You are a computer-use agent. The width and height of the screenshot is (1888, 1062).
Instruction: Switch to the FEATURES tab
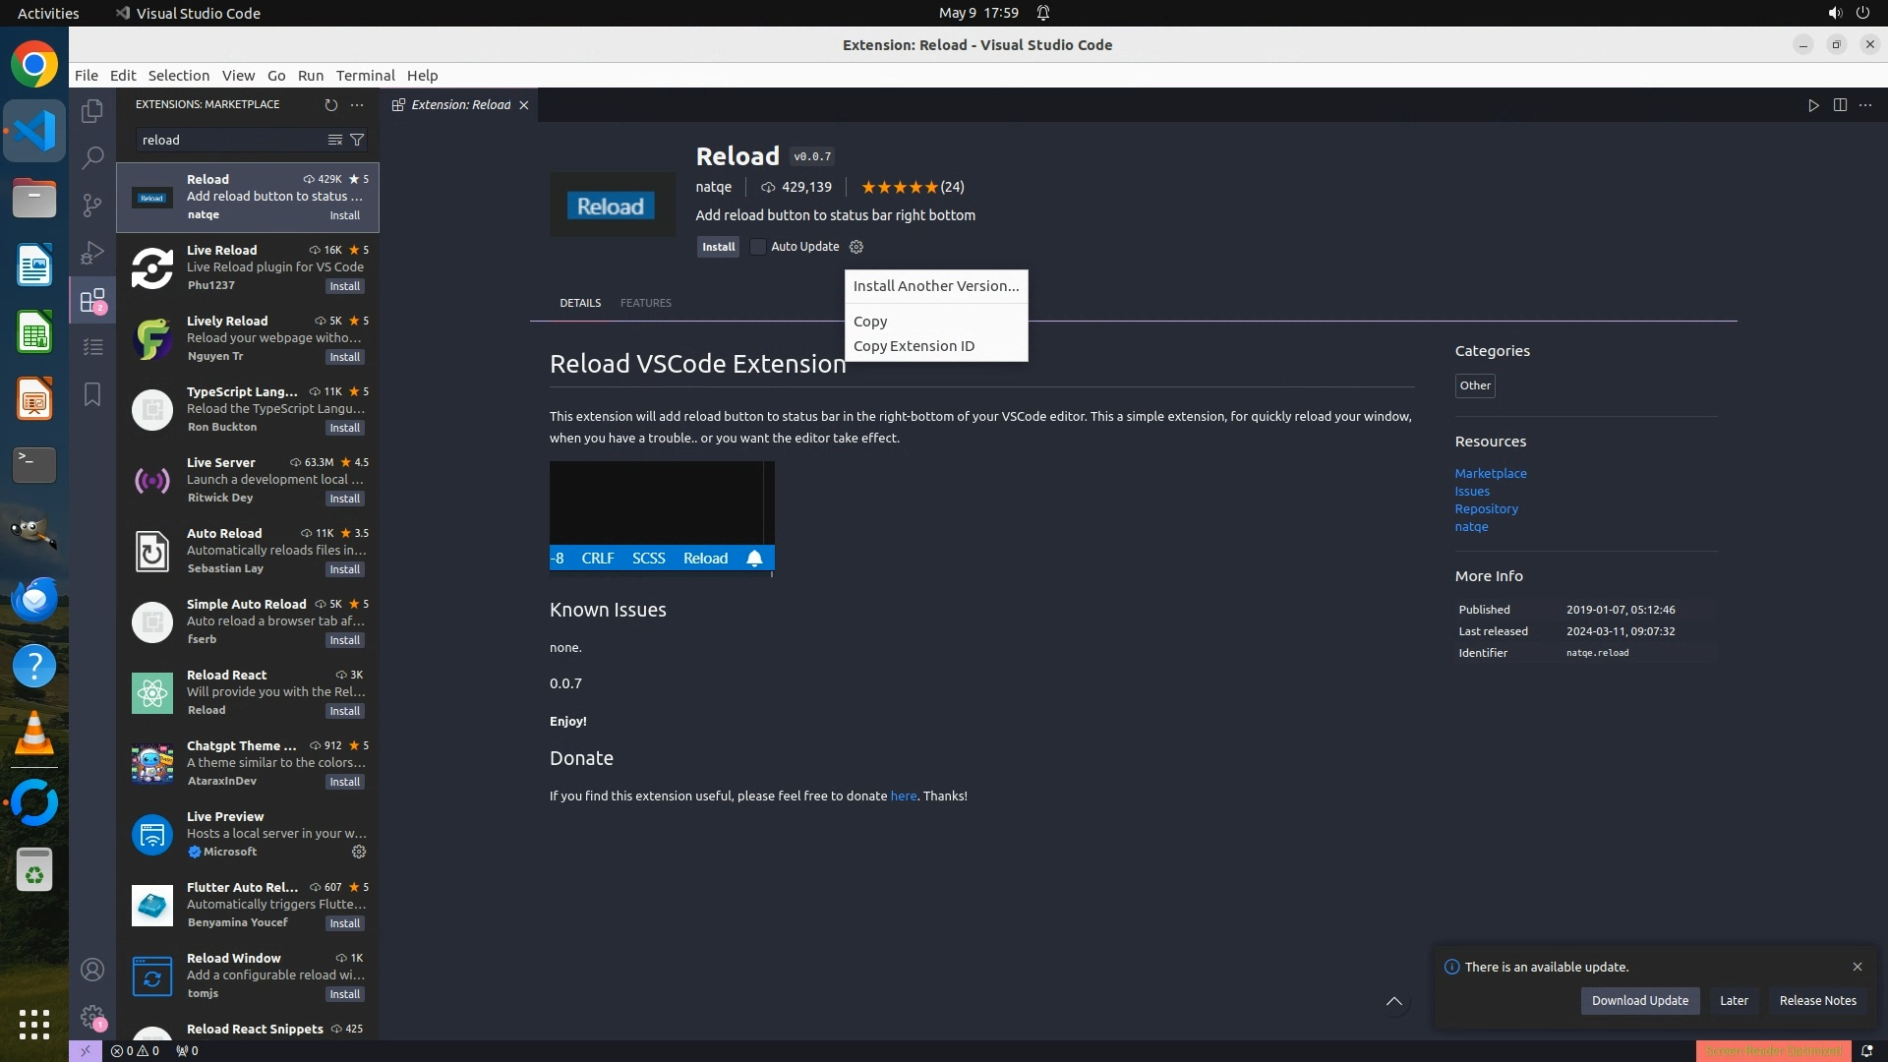[645, 303]
